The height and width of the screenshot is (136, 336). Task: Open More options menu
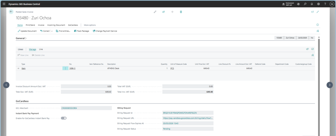[90, 25]
